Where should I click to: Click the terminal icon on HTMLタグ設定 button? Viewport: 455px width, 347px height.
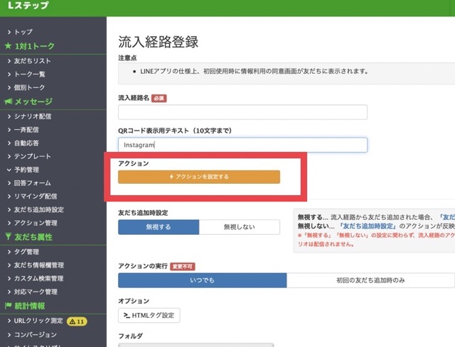(x=127, y=315)
